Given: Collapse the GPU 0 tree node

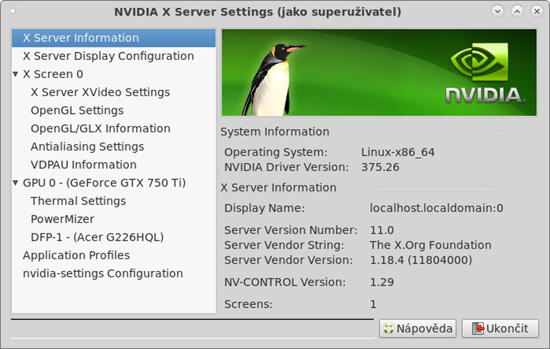Looking at the screenshot, I should tap(15, 183).
